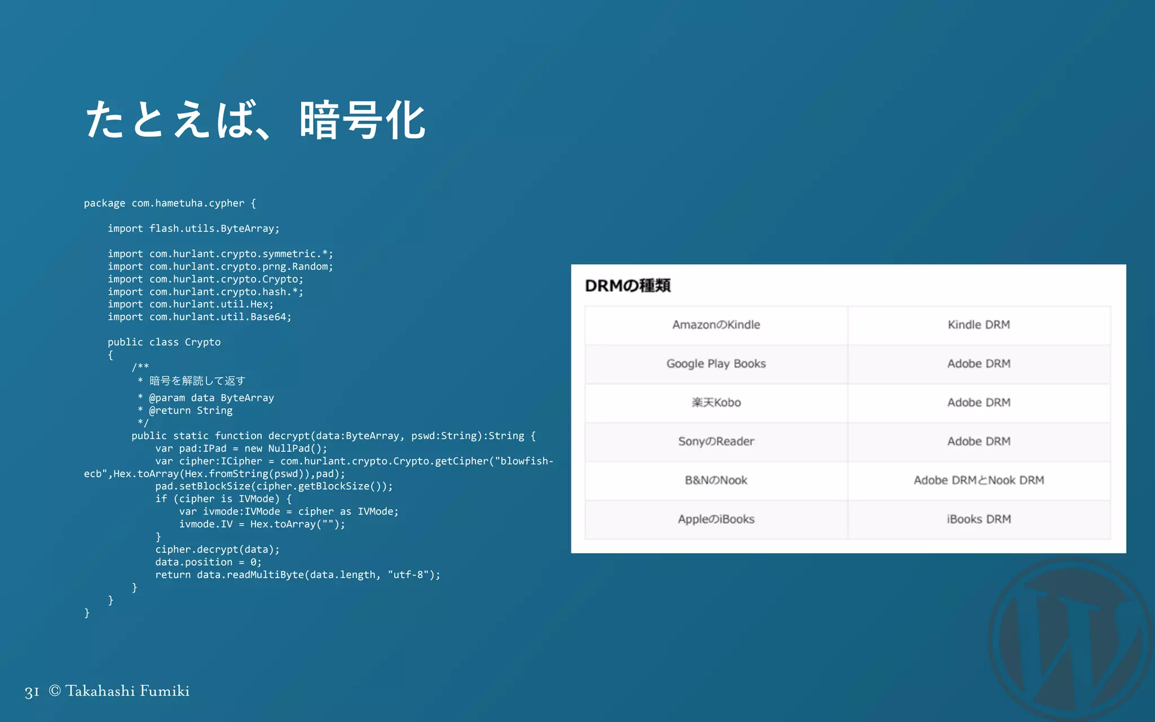Image resolution: width=1155 pixels, height=722 pixels.
Task: Click 'import com.hurlant.crypto.Crypto;' line
Action: [205, 279]
